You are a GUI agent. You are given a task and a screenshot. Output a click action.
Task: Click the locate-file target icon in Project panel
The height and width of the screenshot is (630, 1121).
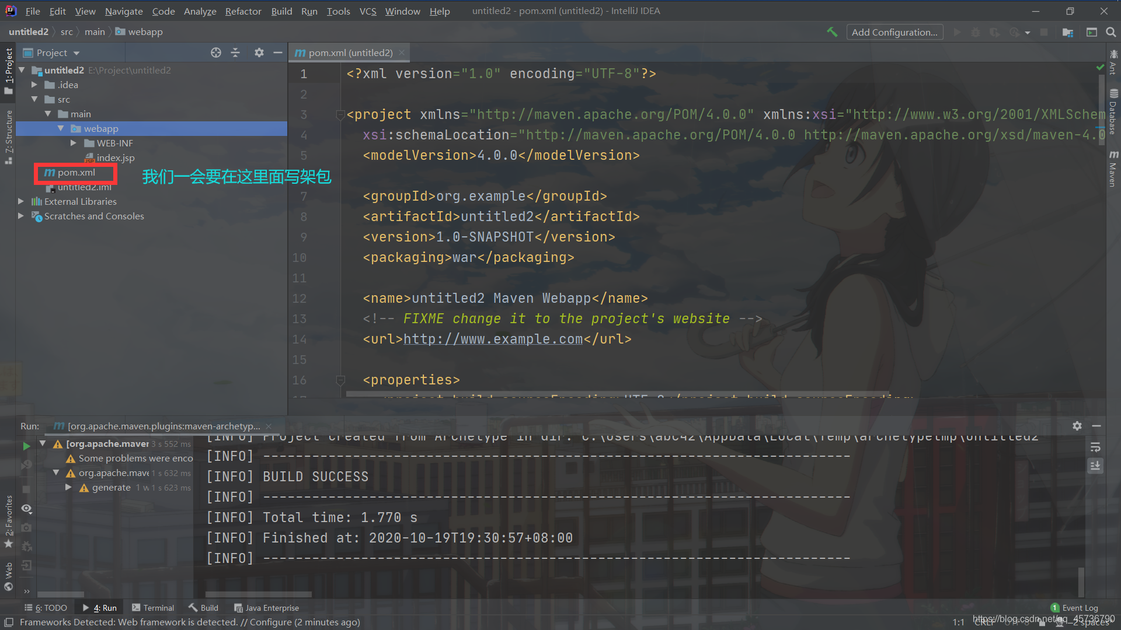(x=216, y=52)
